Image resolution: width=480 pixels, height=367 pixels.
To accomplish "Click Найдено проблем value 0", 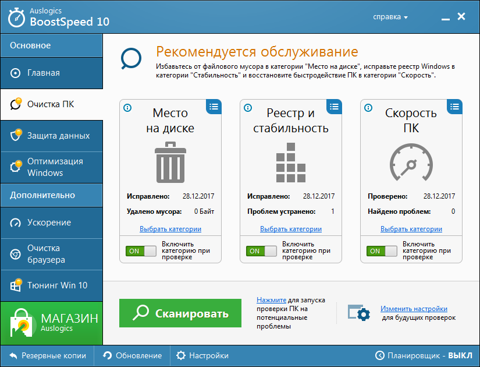I will pos(453,211).
